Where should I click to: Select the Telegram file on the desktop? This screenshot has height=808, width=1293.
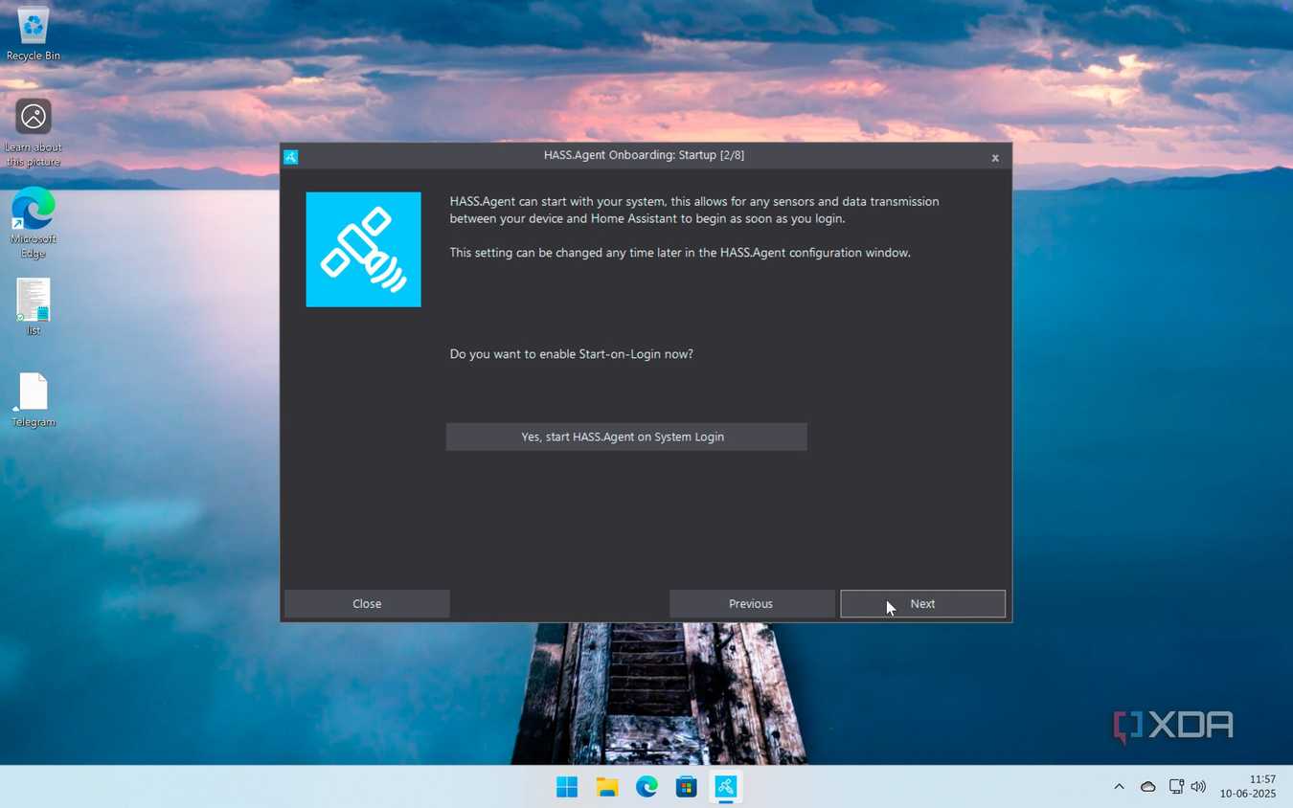[33, 400]
